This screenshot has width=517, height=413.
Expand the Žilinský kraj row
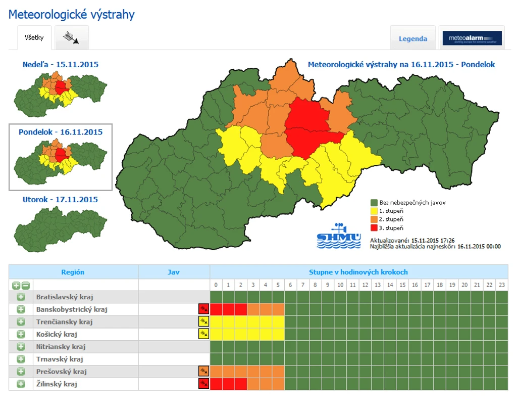coord(21,384)
